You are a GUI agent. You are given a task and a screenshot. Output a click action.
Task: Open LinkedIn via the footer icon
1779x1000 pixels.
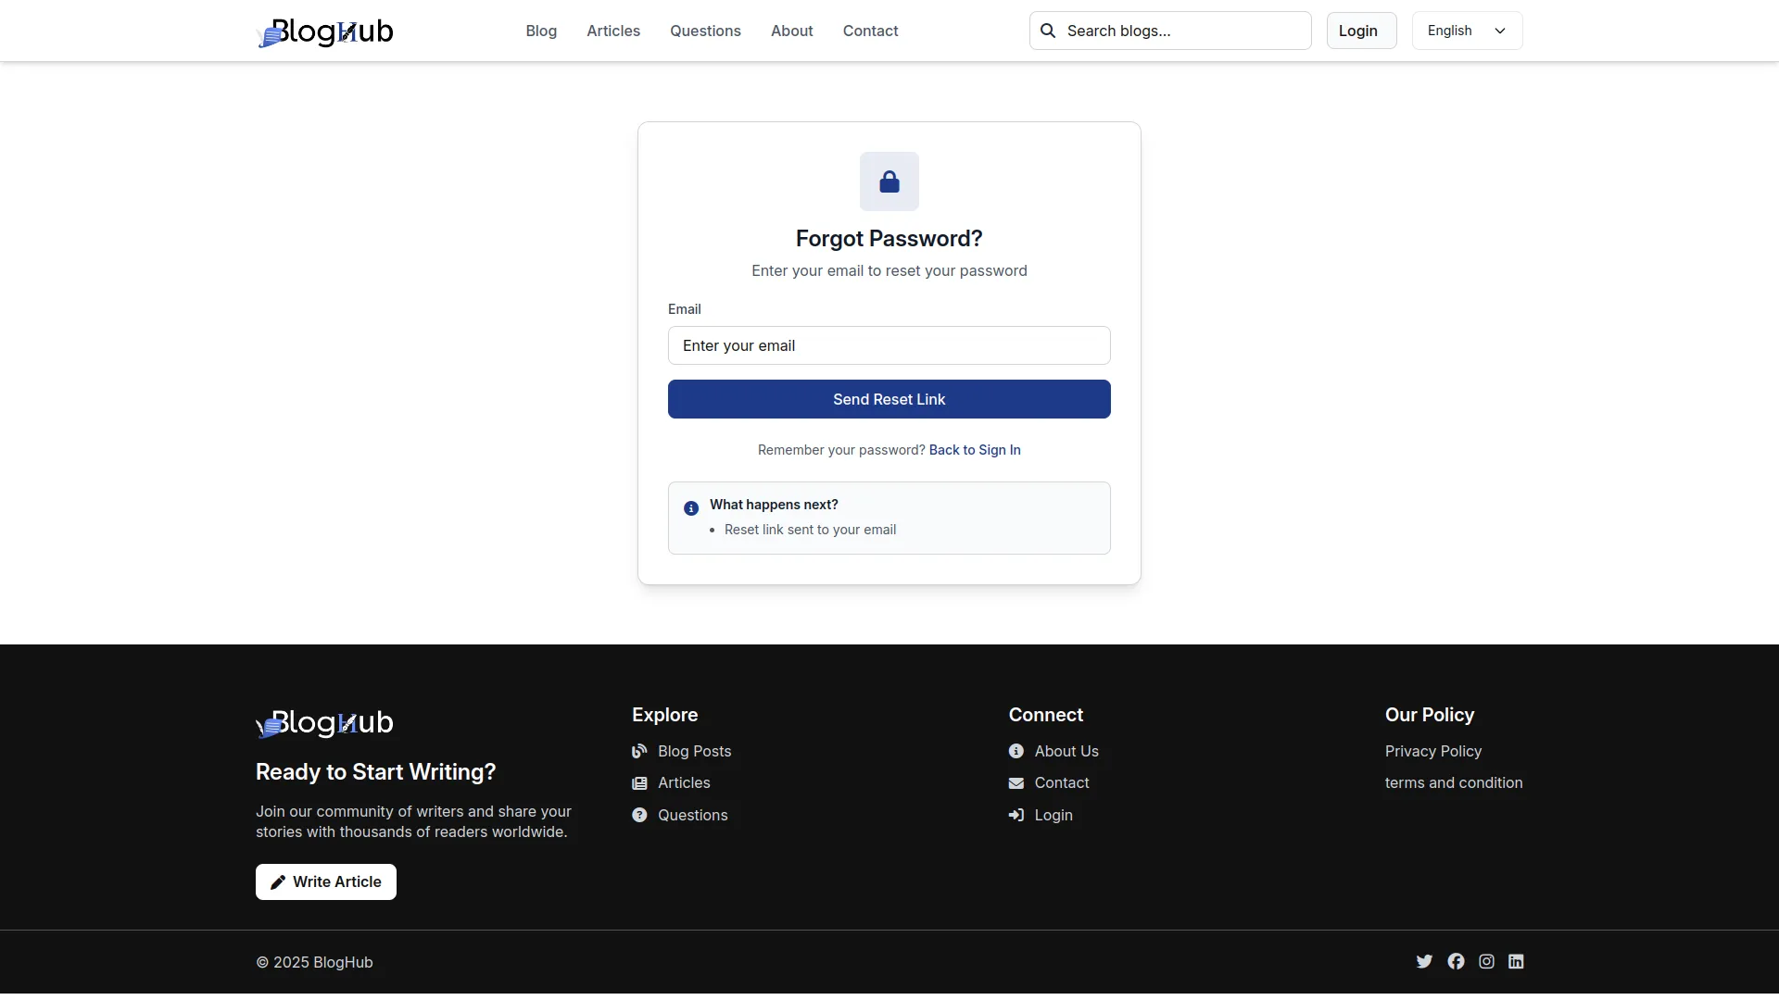[x=1517, y=962]
